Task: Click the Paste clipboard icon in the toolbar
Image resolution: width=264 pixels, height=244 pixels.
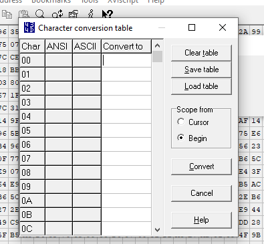Action: pos(24,14)
